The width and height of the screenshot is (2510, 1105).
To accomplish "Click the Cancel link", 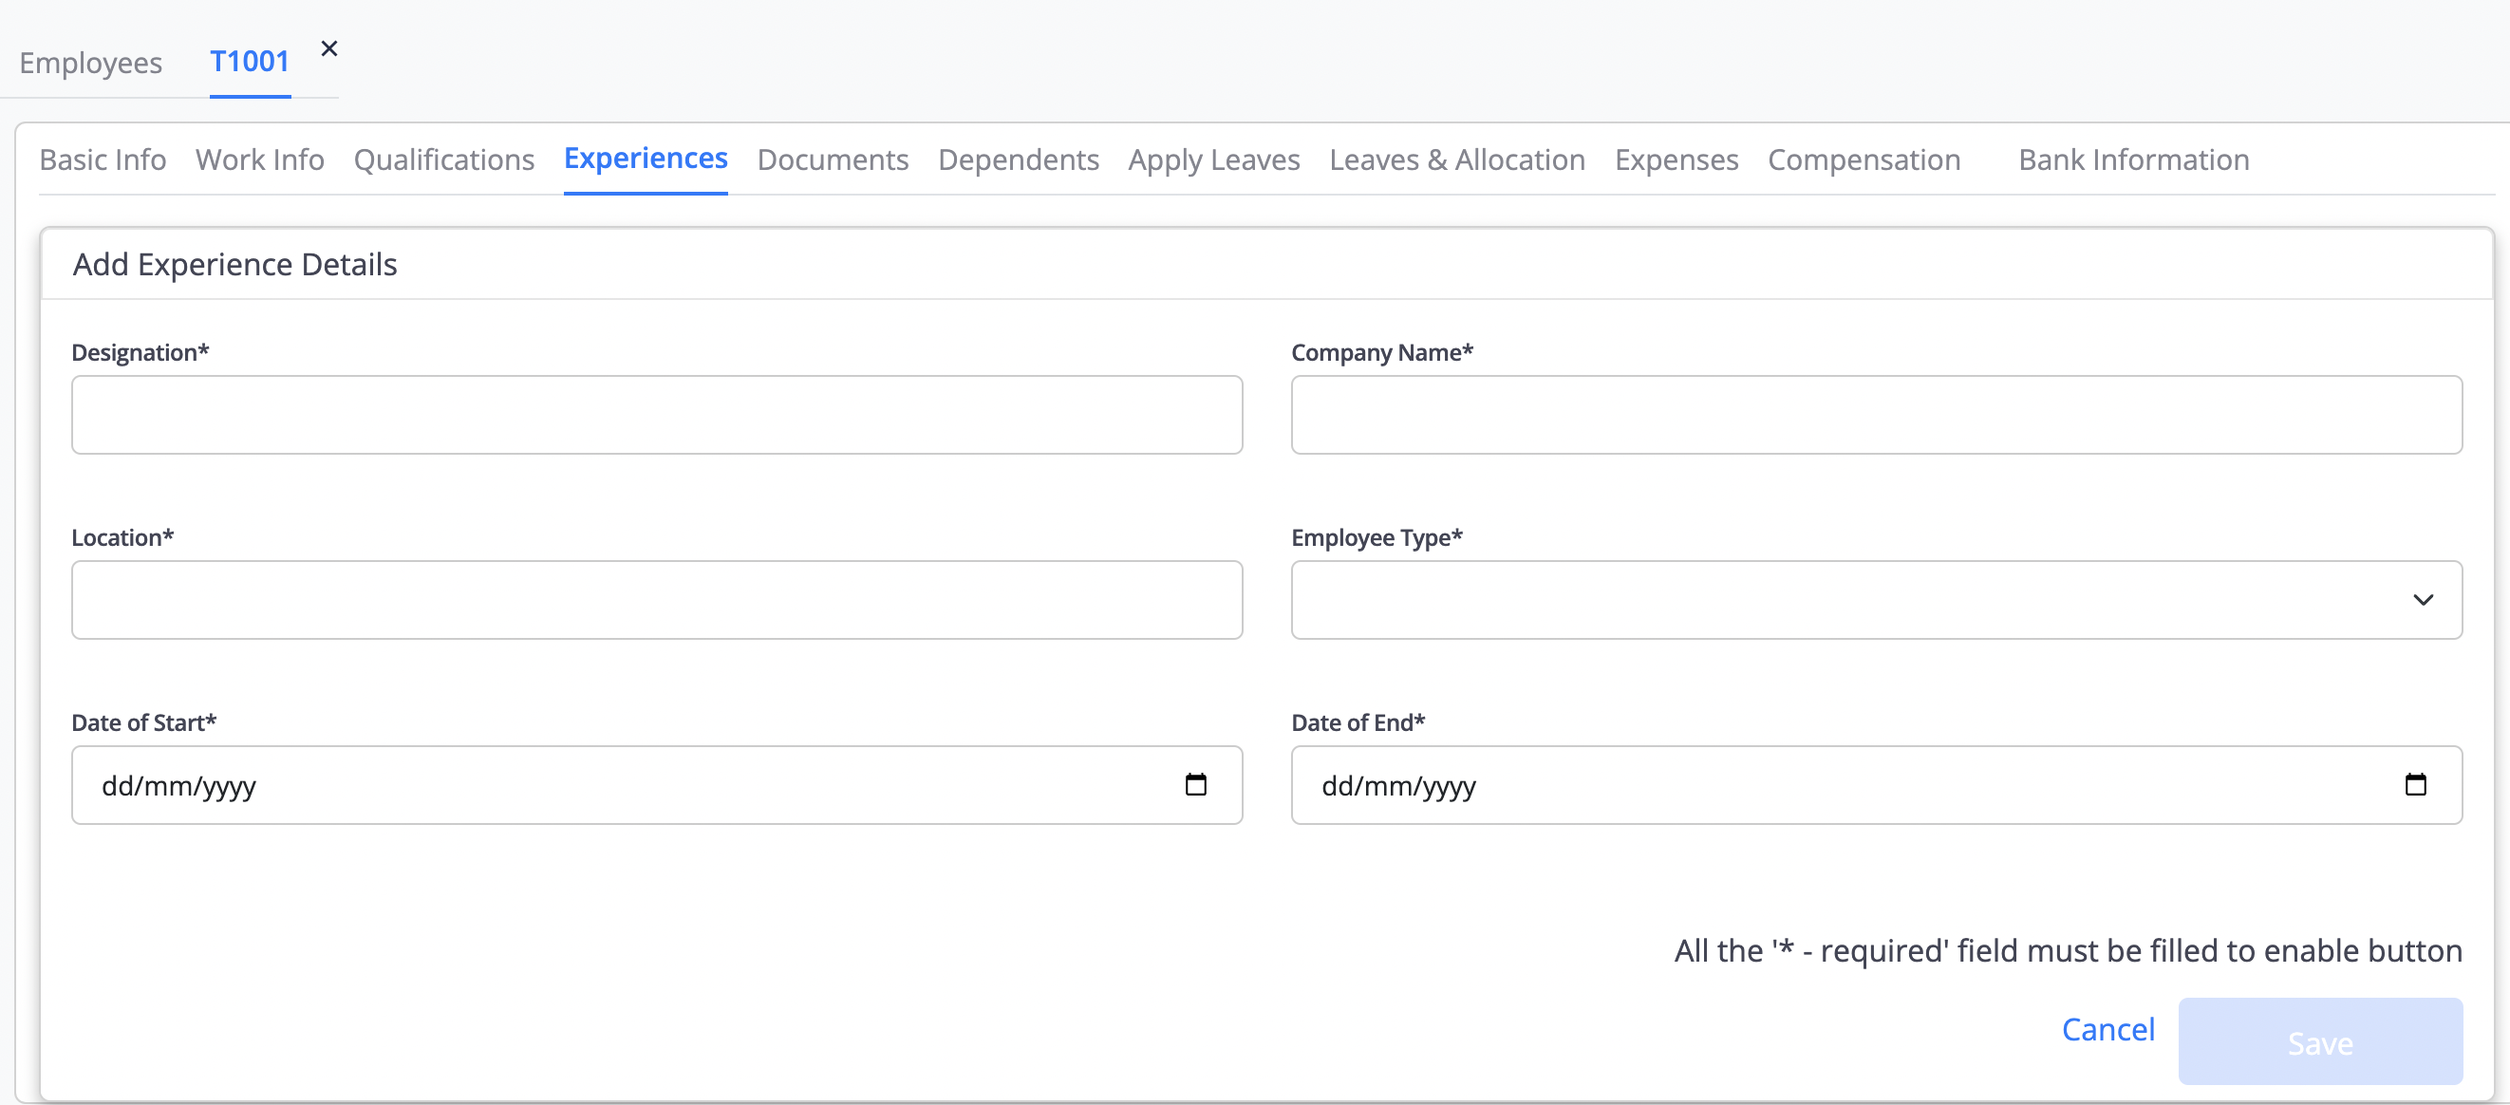I will (x=2107, y=1029).
